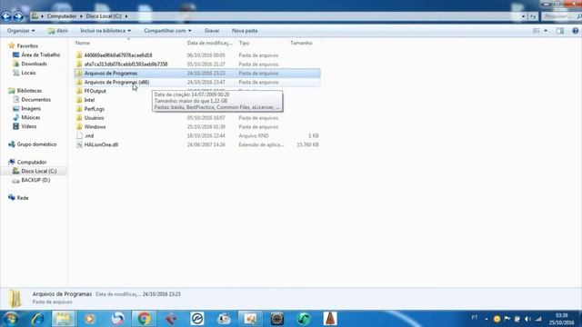Sort by the Tipo column header
Screen dimensions: 582x327
coord(245,43)
